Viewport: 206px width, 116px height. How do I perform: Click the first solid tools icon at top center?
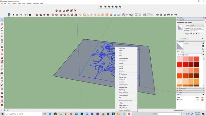(101, 6)
